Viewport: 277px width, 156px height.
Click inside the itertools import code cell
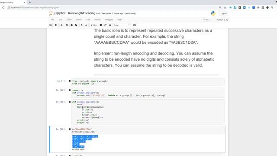(148, 82)
